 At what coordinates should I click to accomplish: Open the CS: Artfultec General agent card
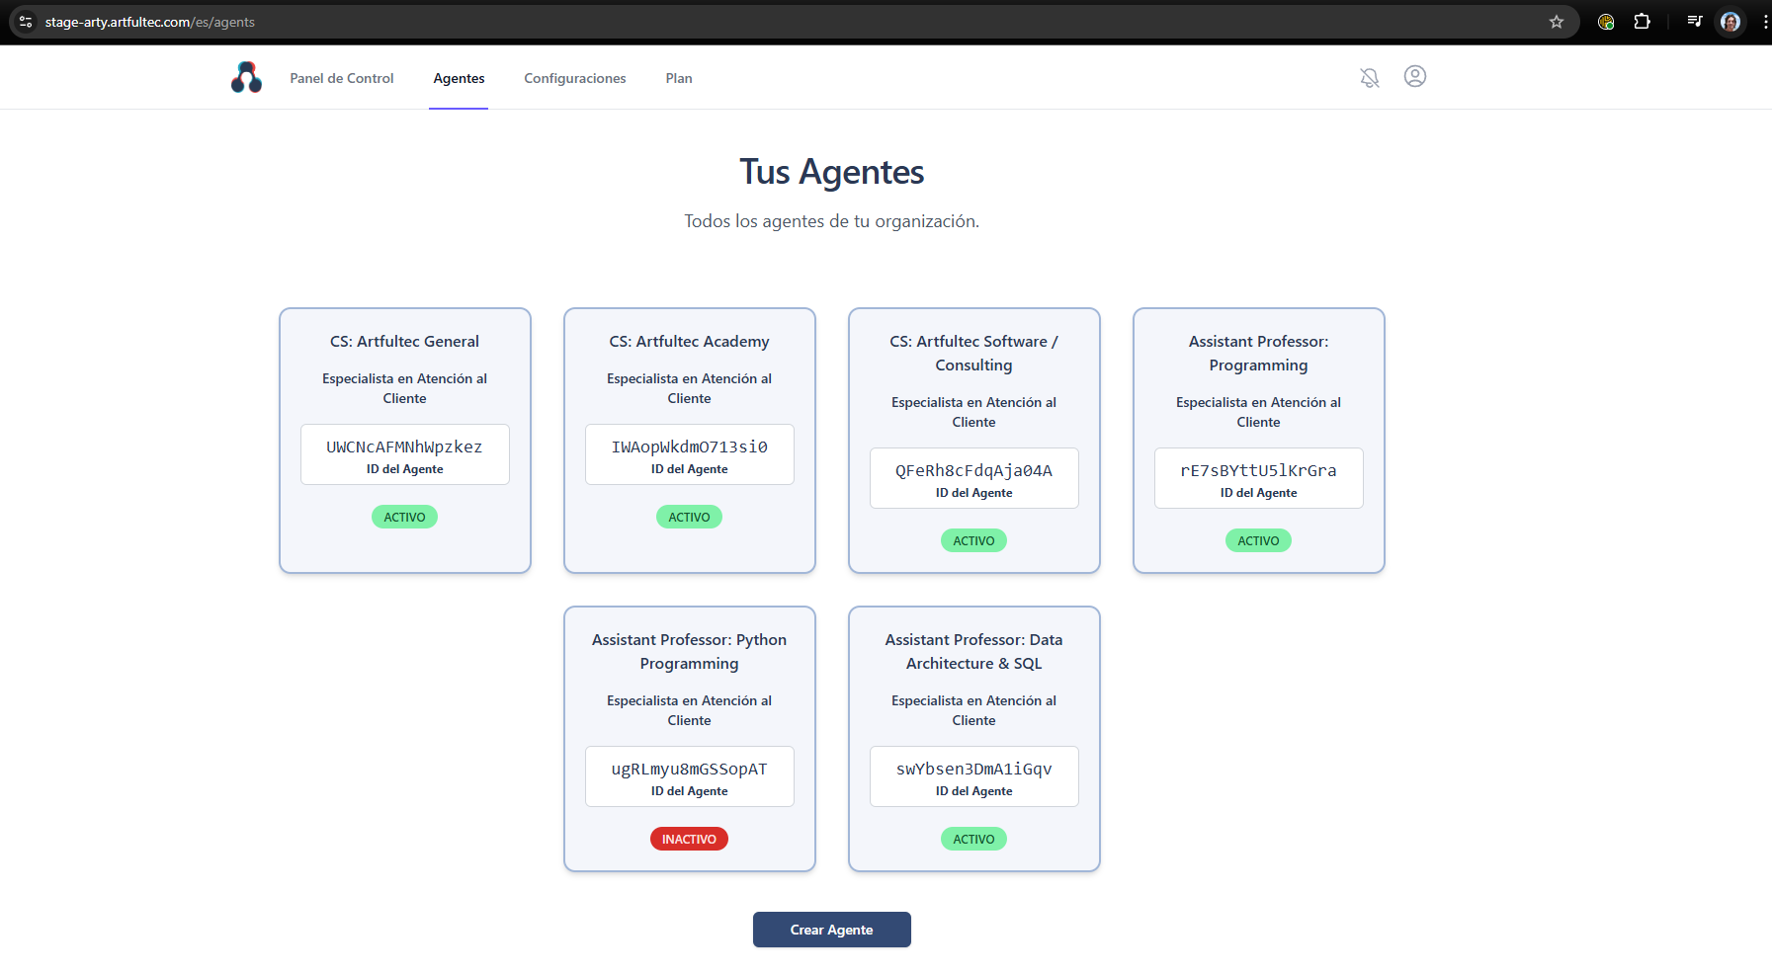[x=405, y=441]
